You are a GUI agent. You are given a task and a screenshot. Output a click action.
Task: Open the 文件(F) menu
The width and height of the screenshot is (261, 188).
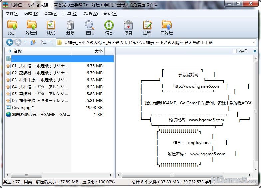(x=12, y=14)
